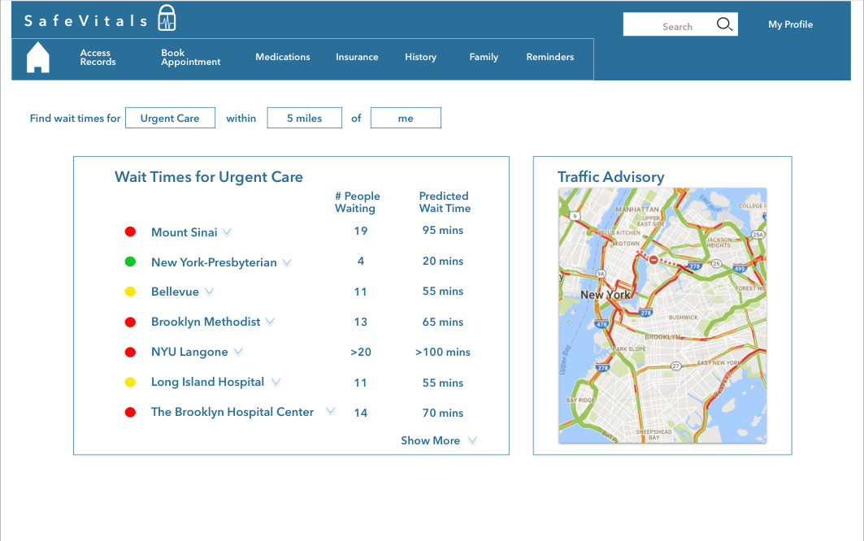Screen dimensions: 864x541
Task: Open the Reminders menu item
Action: [x=550, y=57]
